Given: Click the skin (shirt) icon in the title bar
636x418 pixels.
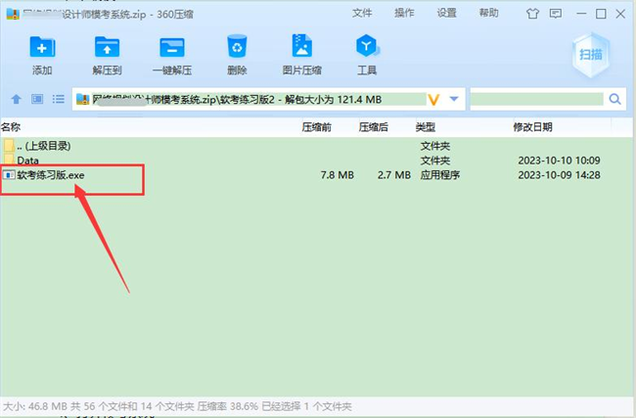Looking at the screenshot, I should (x=532, y=14).
